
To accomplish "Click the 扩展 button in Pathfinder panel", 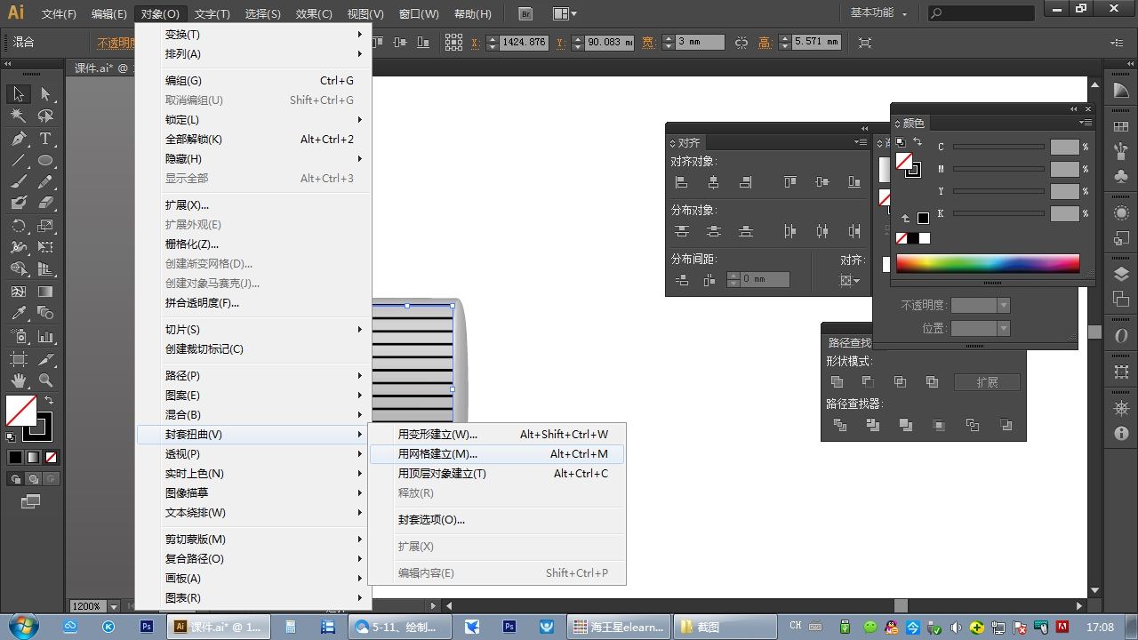I will tap(987, 382).
